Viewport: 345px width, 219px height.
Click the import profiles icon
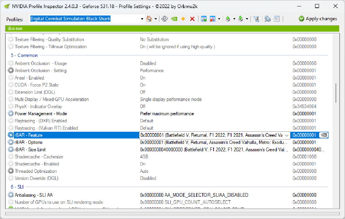point(241,19)
